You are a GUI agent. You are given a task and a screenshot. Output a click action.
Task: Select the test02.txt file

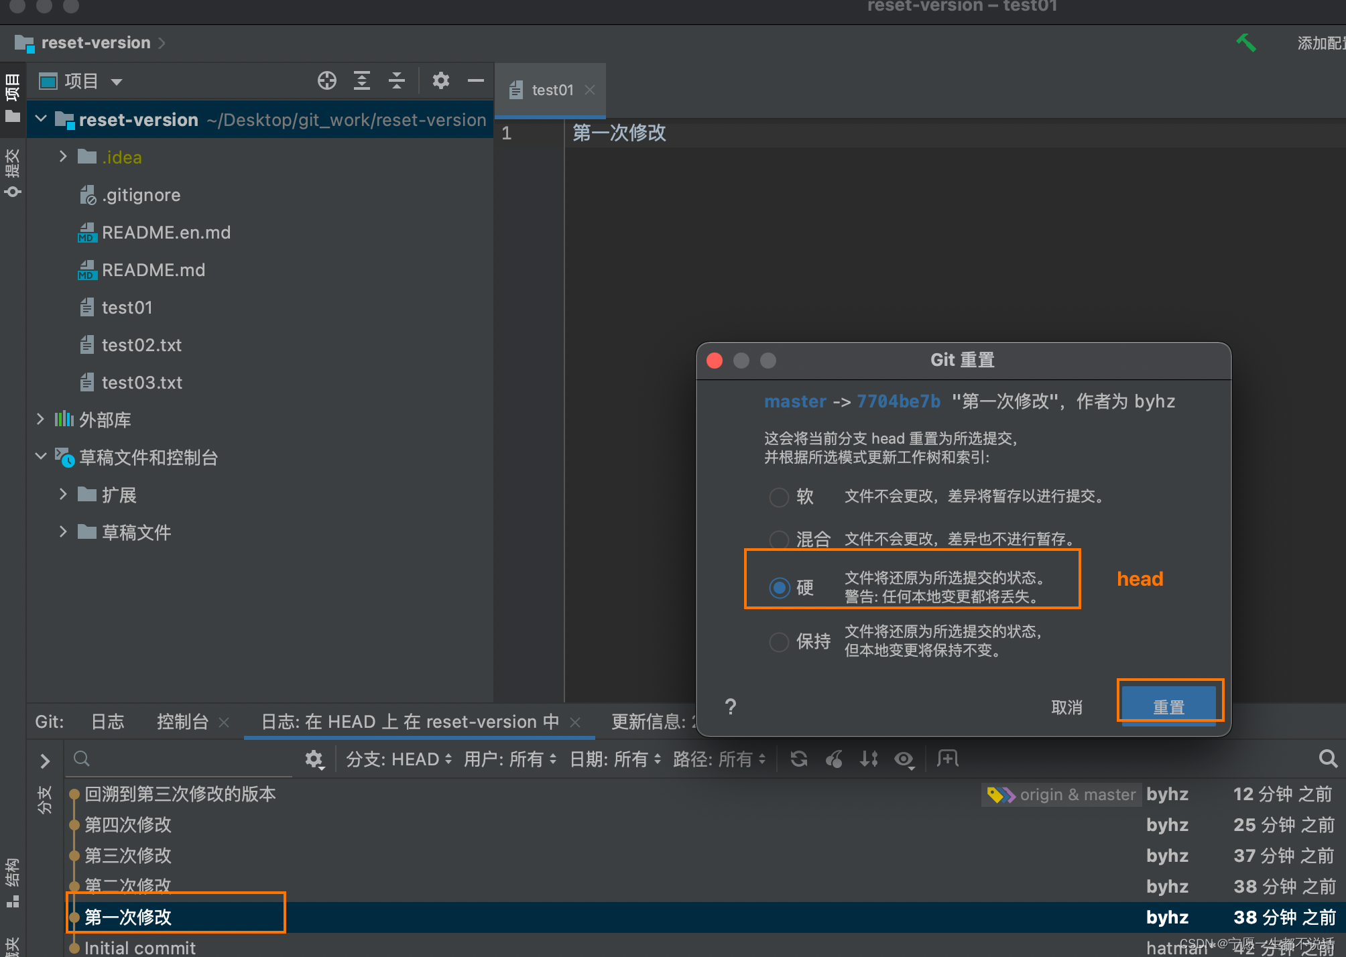[x=141, y=345]
